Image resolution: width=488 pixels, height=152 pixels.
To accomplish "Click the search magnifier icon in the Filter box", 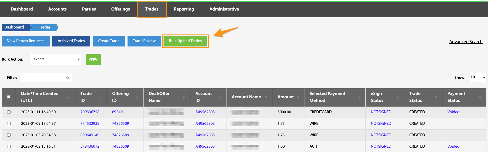I will click(68, 78).
